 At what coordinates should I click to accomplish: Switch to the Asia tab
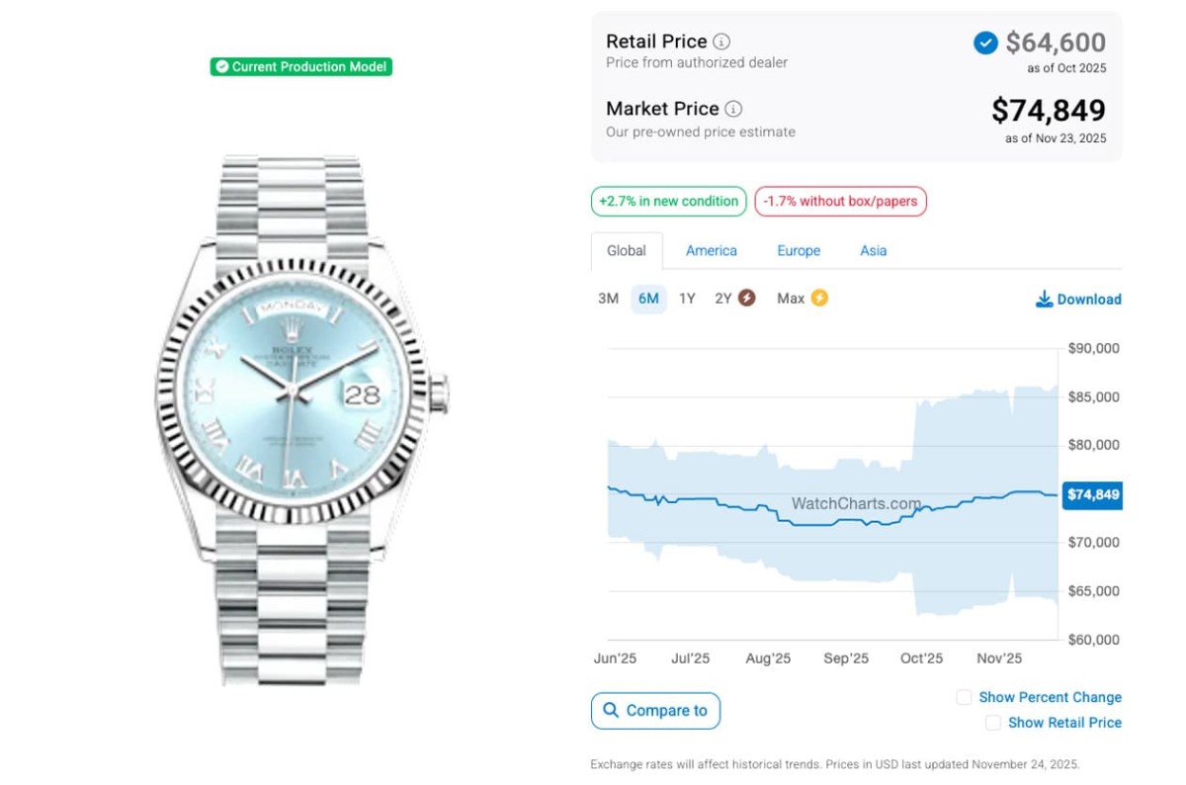coord(873,251)
